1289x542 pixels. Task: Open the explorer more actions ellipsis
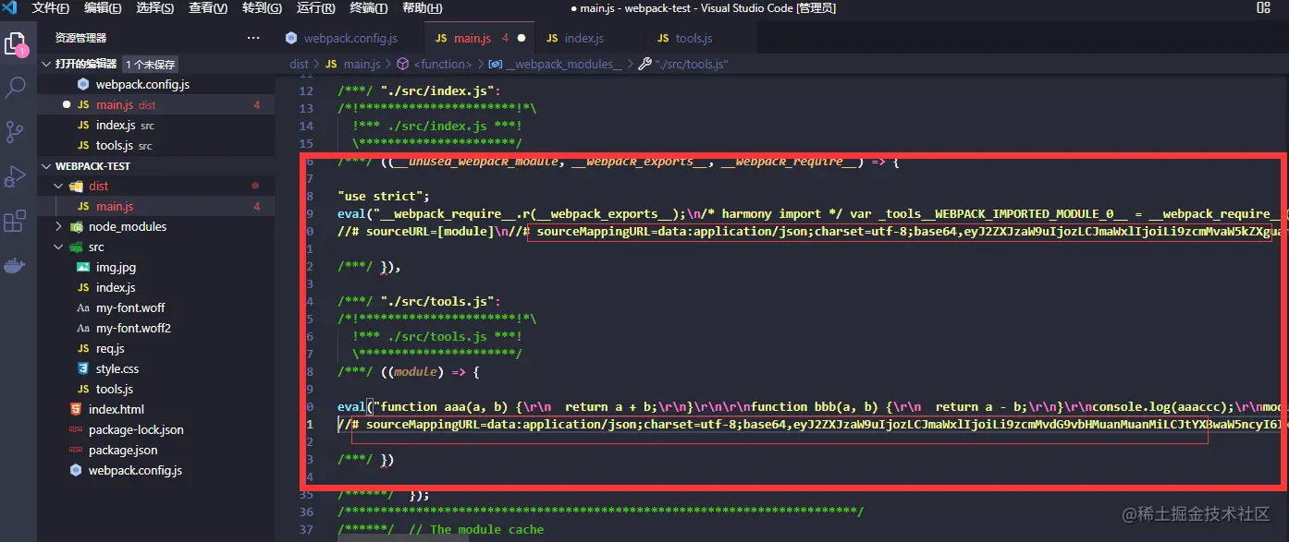click(x=253, y=38)
